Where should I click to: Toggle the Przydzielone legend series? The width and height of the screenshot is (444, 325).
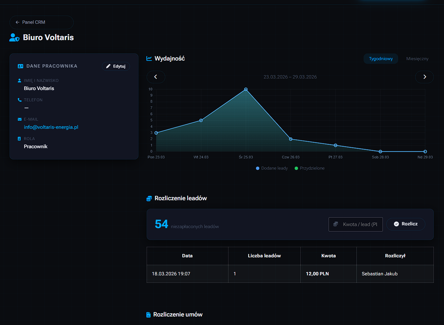[x=310, y=168]
